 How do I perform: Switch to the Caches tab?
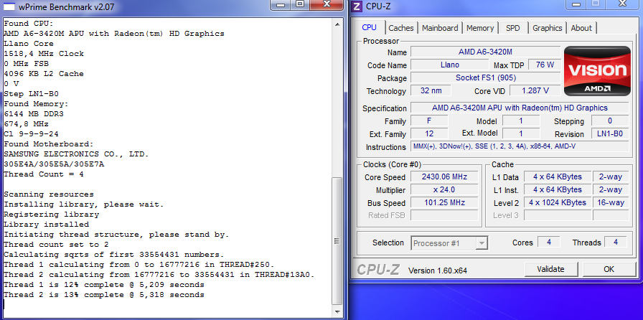pos(401,28)
